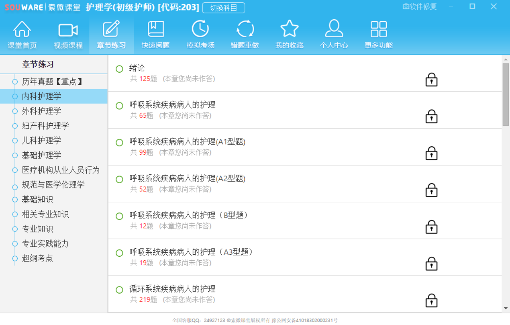Select 相关专业知识 in sidebar
The height and width of the screenshot is (325, 510).
point(54,214)
